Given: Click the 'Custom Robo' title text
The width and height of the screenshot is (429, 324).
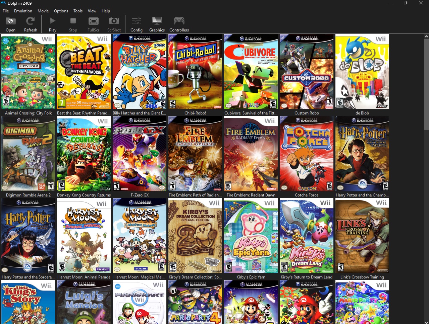Looking at the screenshot, I should coord(307,113).
